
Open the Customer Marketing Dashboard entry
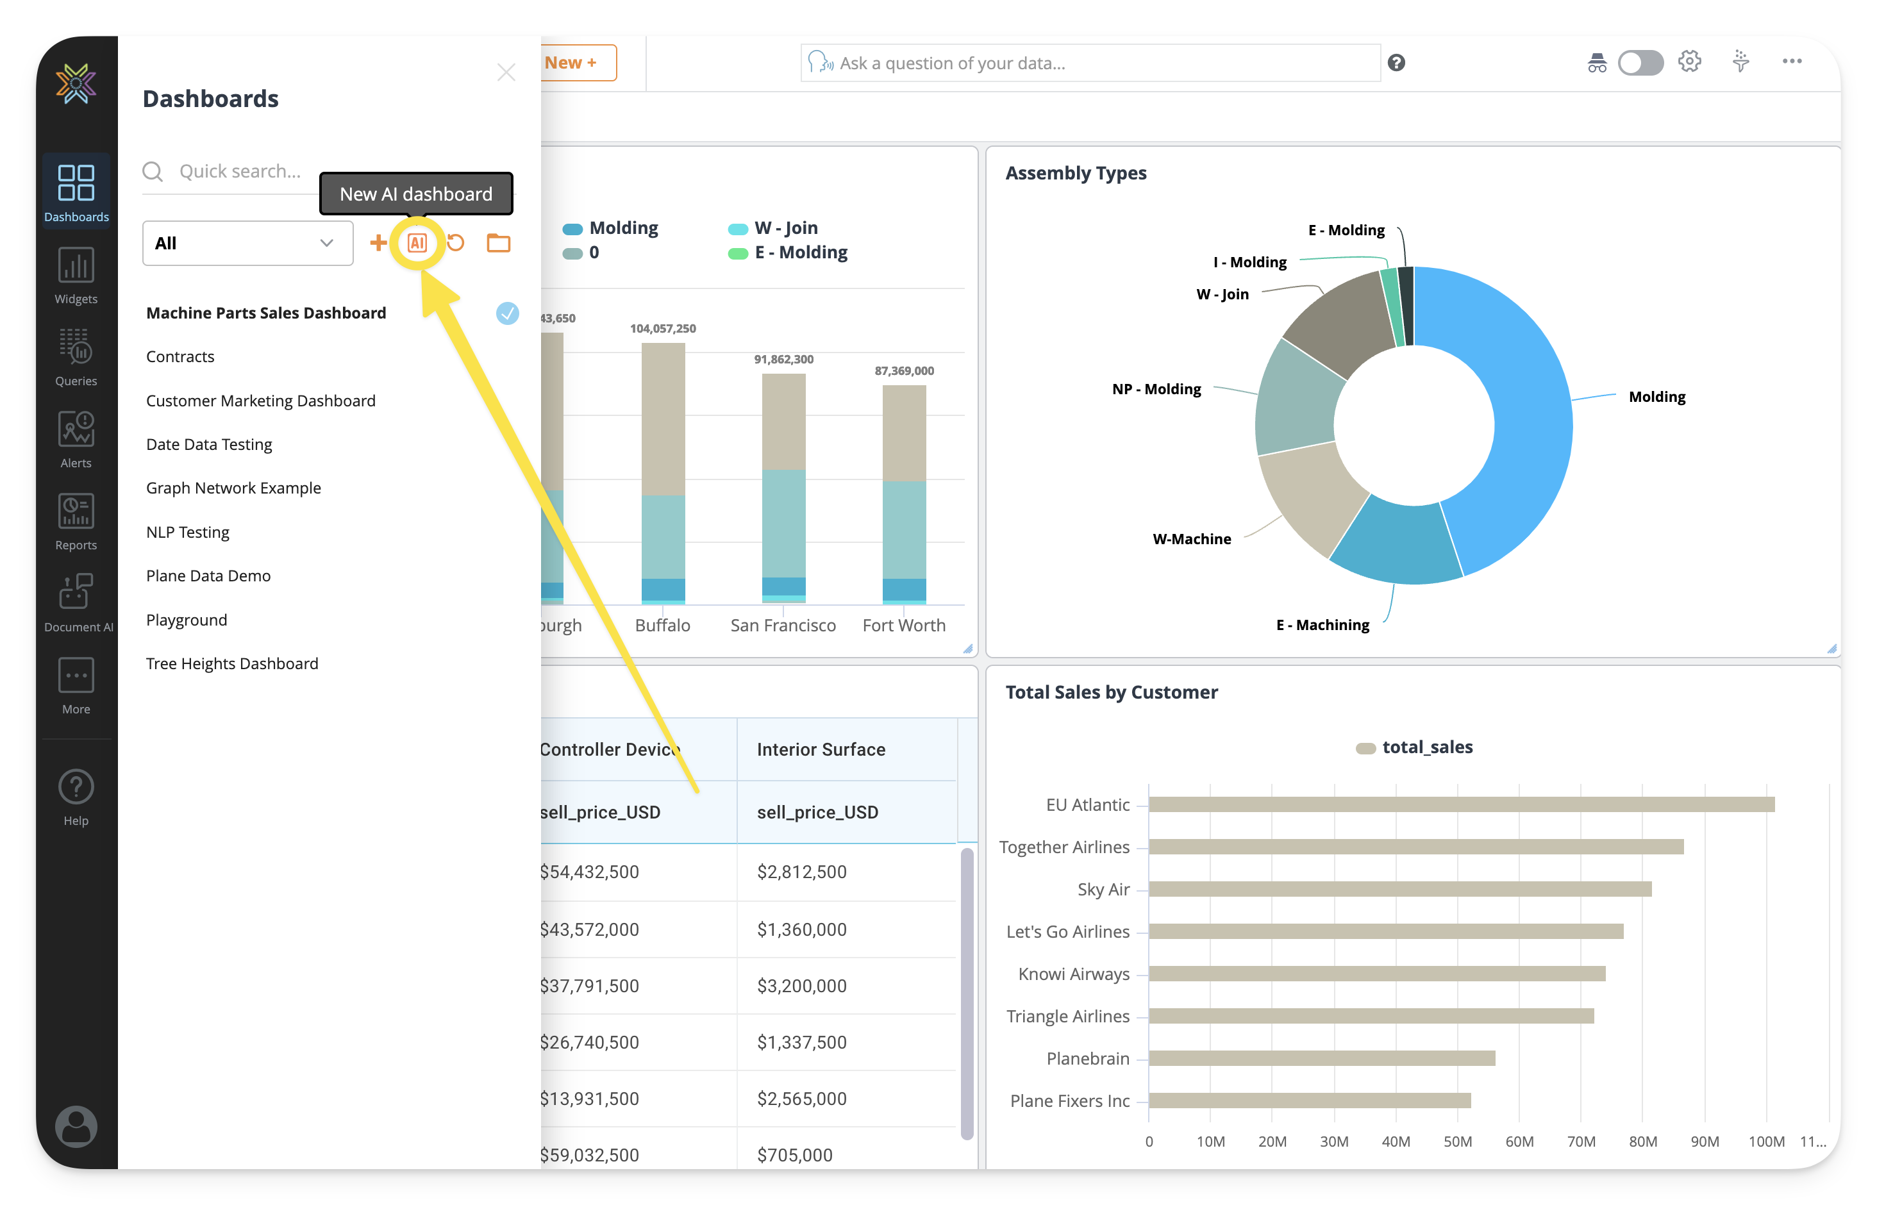click(260, 401)
